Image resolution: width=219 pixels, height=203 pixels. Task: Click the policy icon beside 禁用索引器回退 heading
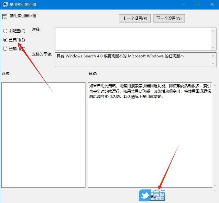pos(5,16)
